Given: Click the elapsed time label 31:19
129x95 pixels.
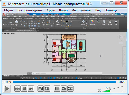Looking at the screenshot, I should point(7,82).
